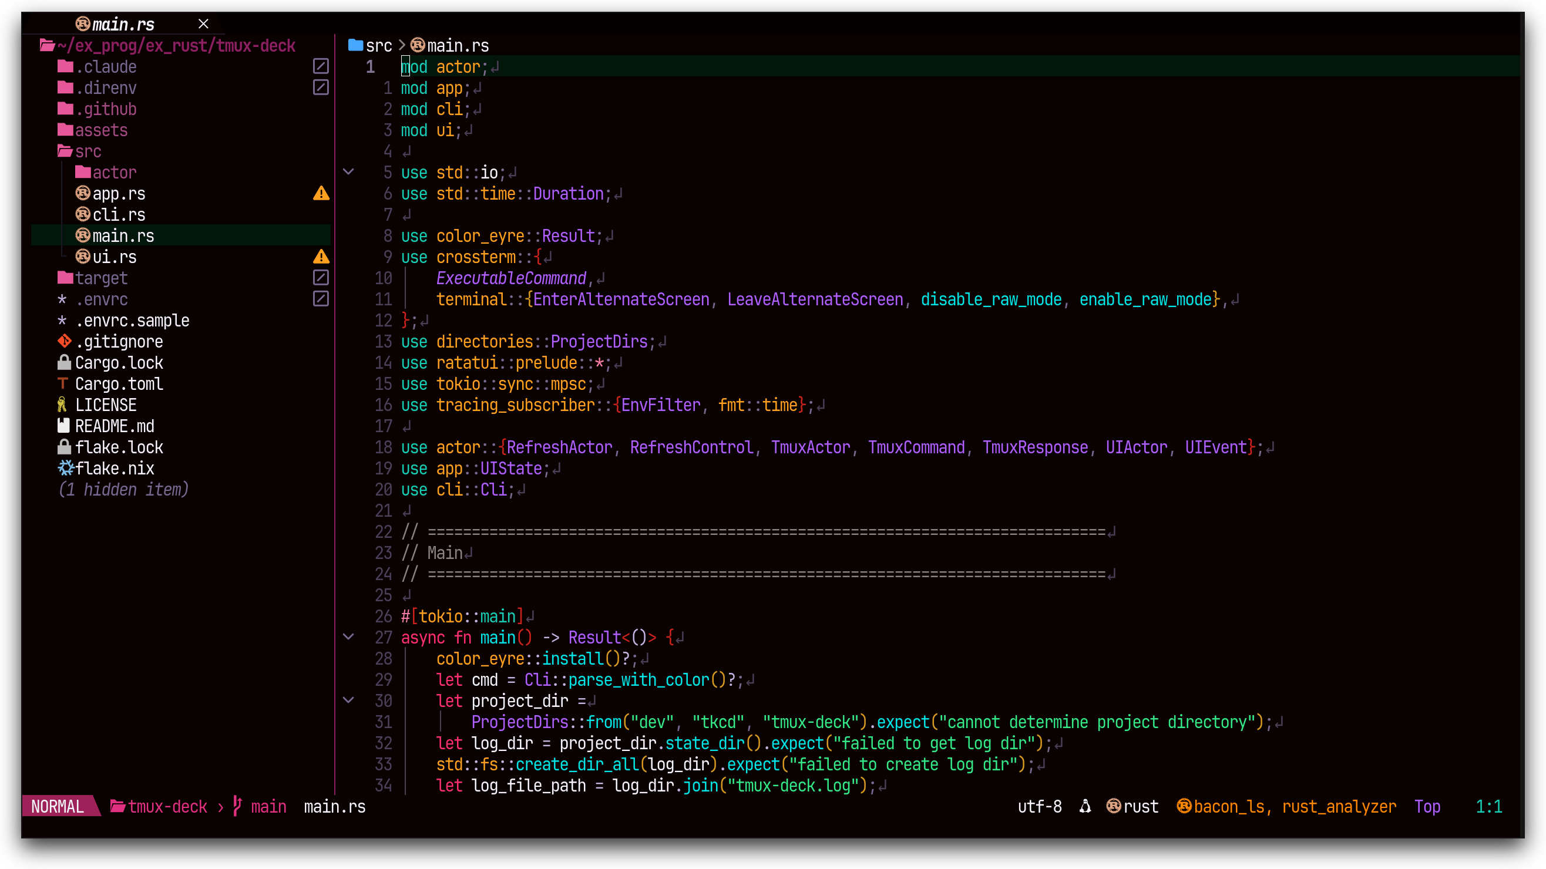The image size is (1546, 869).
Task: Click the ignored marker box beside target
Action: pos(321,278)
